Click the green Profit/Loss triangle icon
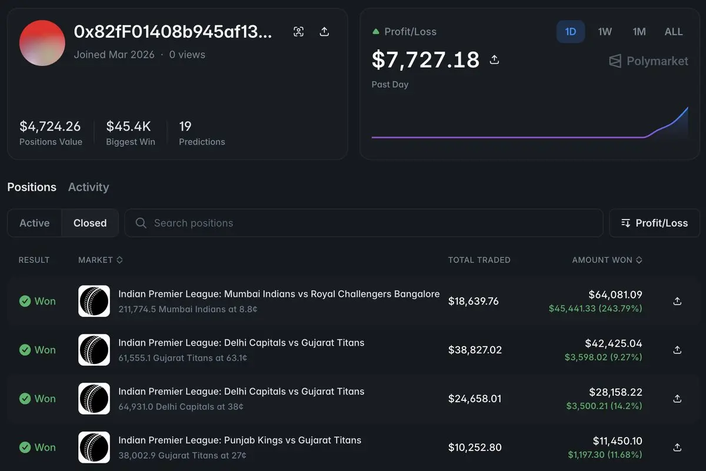Image resolution: width=706 pixels, height=471 pixels. pyautogui.click(x=376, y=32)
